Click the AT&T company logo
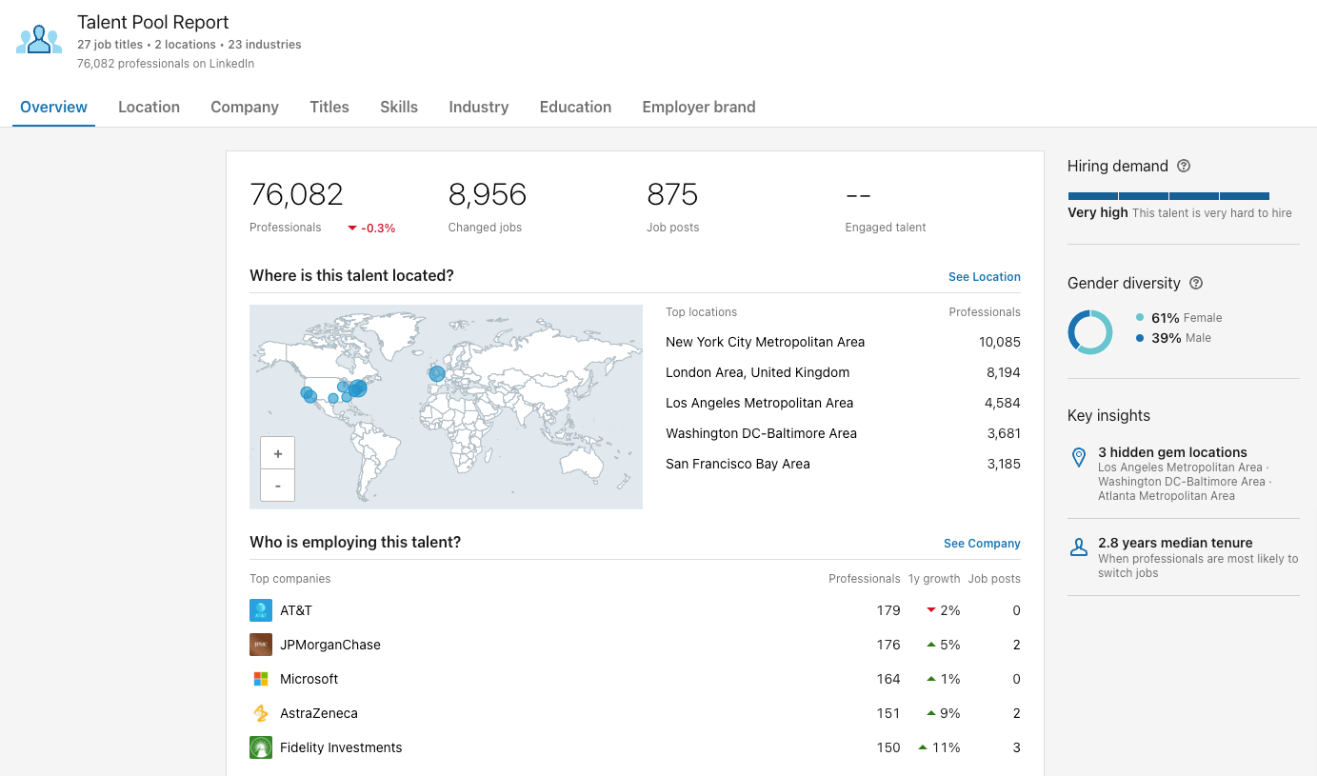Image resolution: width=1317 pixels, height=776 pixels. pyautogui.click(x=261, y=610)
